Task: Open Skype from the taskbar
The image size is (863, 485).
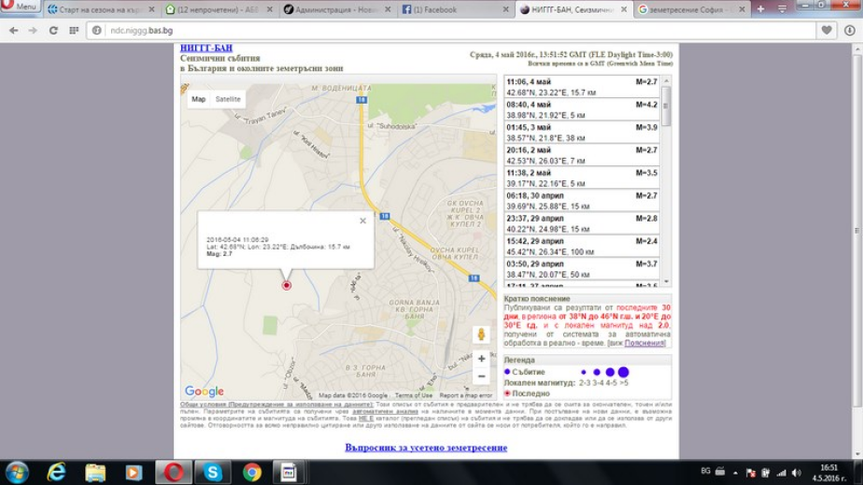Action: pyautogui.click(x=213, y=472)
